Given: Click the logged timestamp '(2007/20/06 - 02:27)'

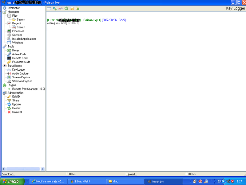Looking at the screenshot, I should click(114, 20).
